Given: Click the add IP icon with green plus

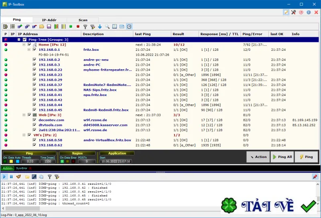Looking at the screenshot, I should pos(20,26).
